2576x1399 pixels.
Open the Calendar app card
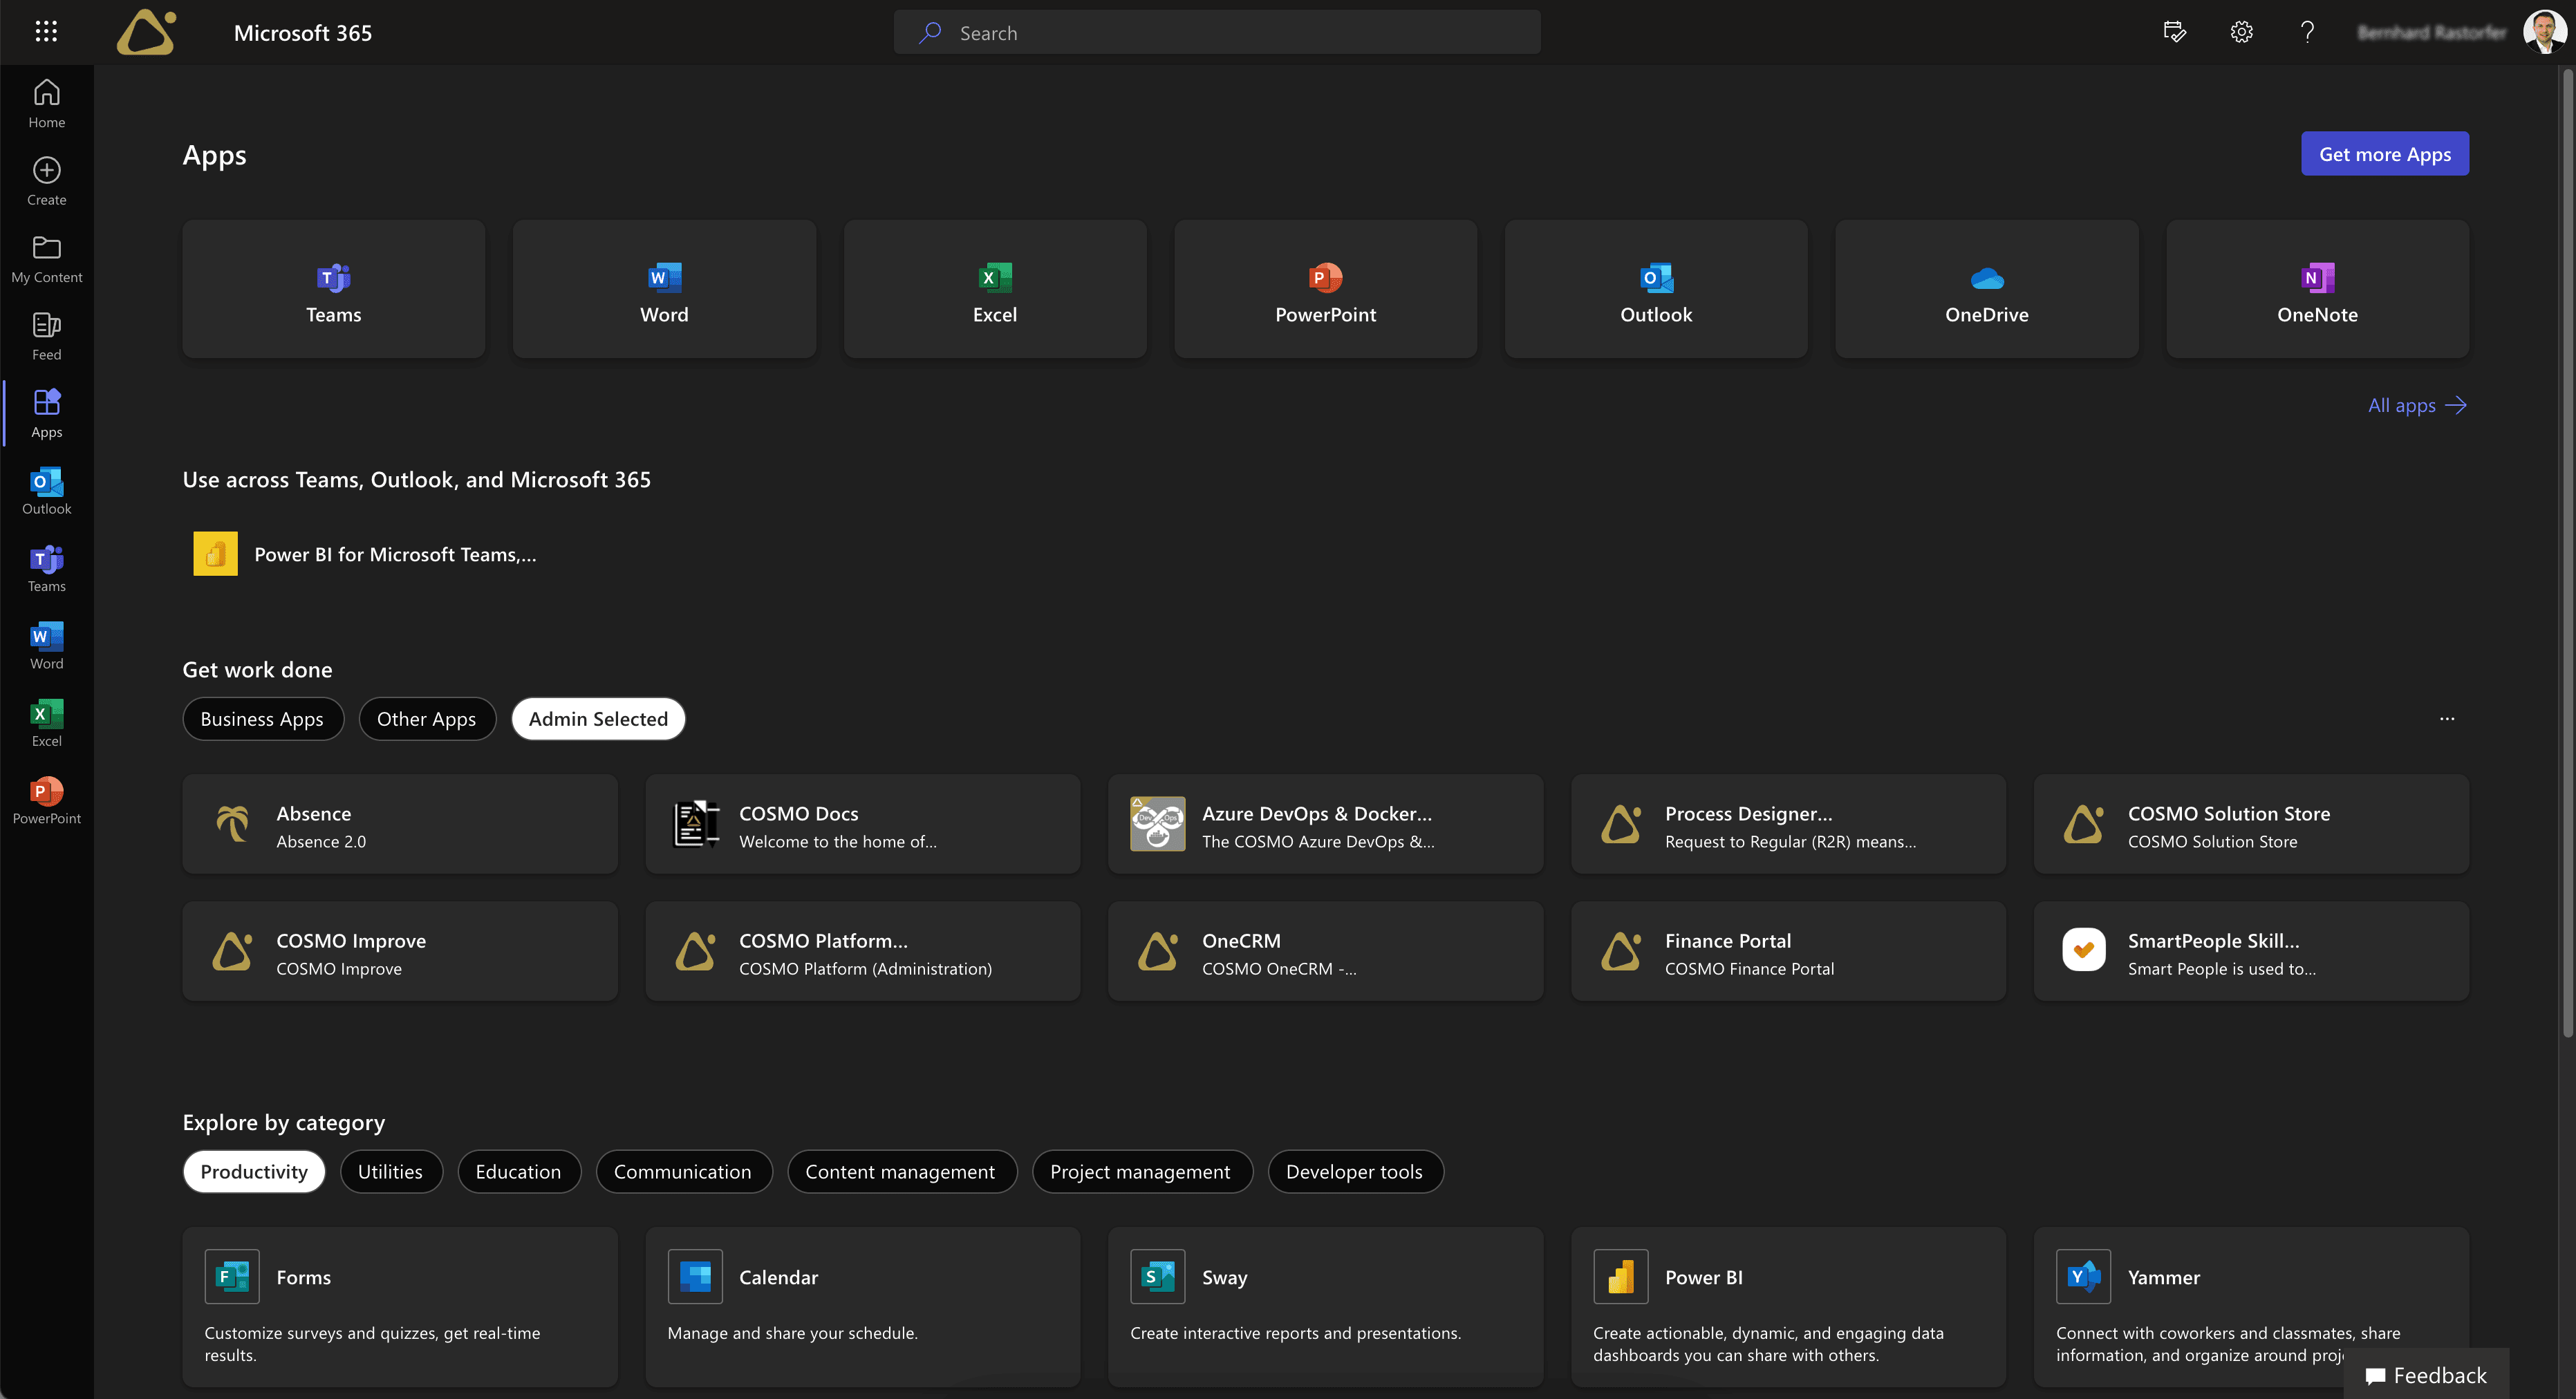pyautogui.click(x=863, y=1307)
